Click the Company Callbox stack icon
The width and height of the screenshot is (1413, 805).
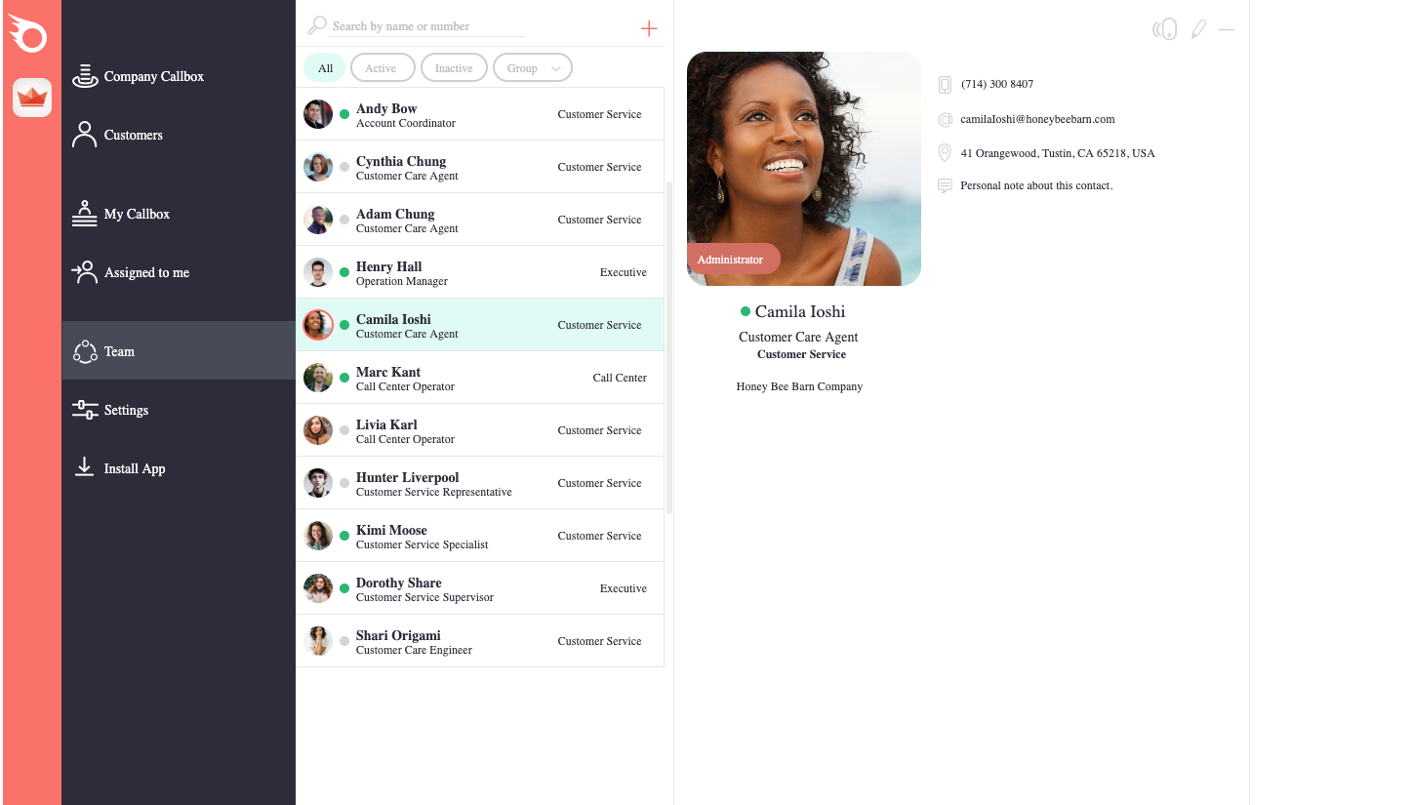(x=85, y=76)
